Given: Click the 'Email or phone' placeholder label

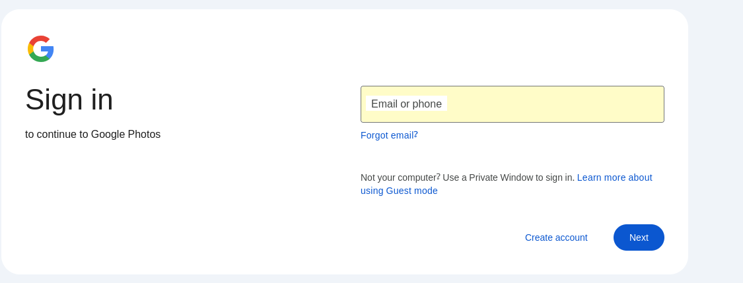Looking at the screenshot, I should pyautogui.click(x=406, y=104).
